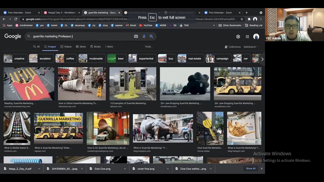Open the TMS bookmark
The width and height of the screenshot is (324, 182).
coord(184,25)
